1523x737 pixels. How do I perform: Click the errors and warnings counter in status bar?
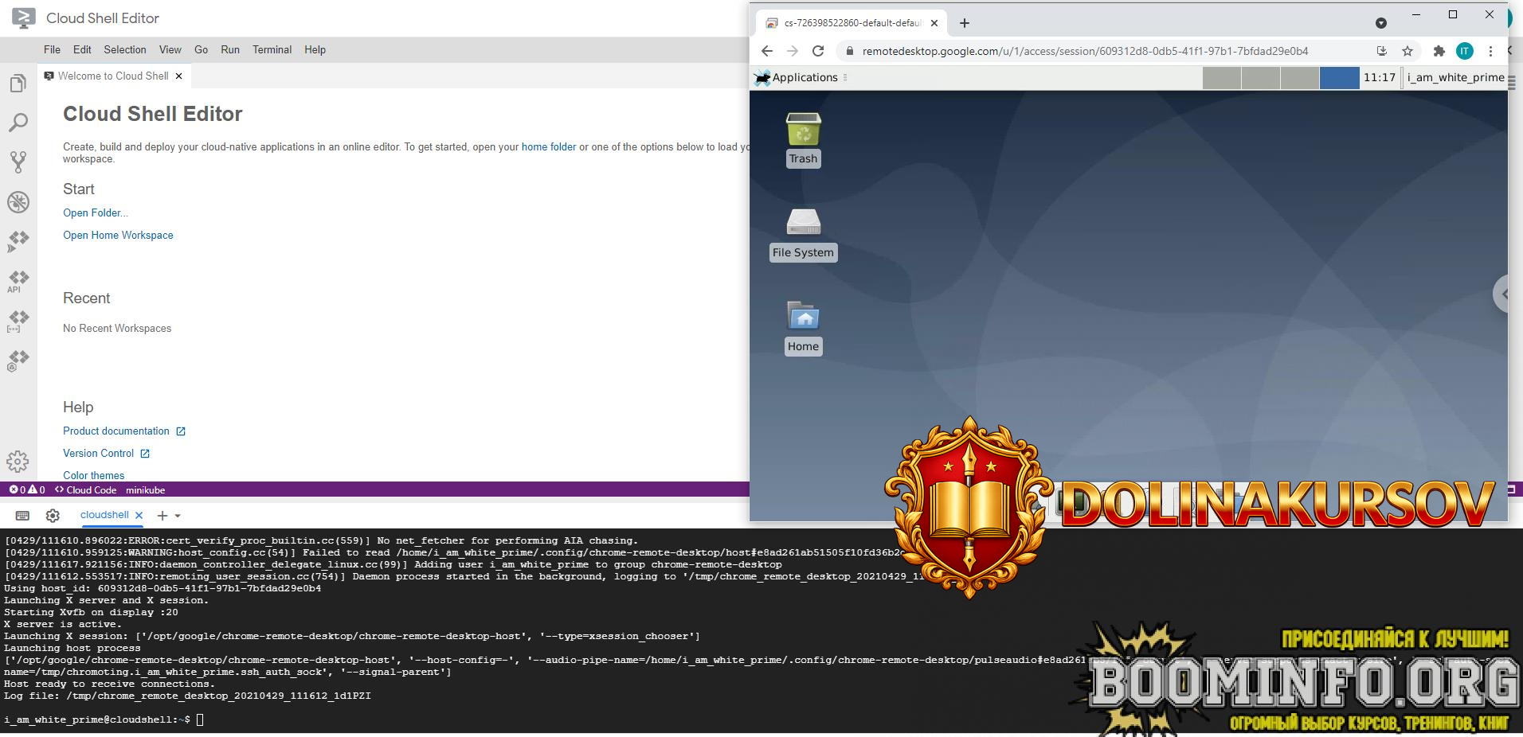pyautogui.click(x=26, y=490)
